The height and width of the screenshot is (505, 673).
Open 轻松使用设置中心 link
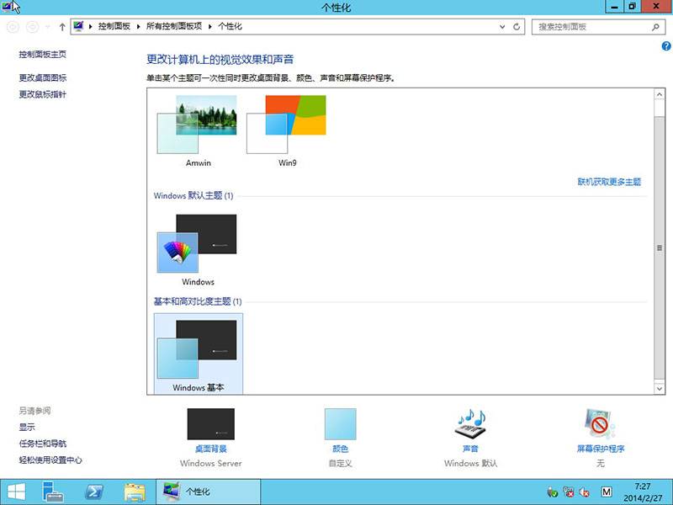click(x=50, y=460)
